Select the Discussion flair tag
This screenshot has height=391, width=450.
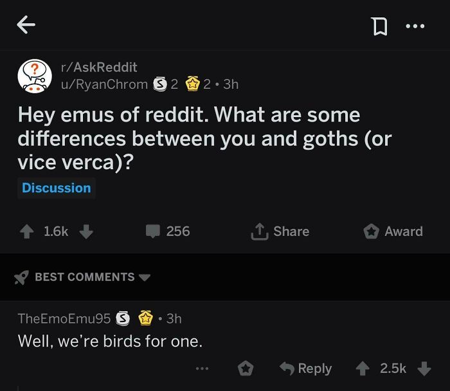[x=57, y=188]
